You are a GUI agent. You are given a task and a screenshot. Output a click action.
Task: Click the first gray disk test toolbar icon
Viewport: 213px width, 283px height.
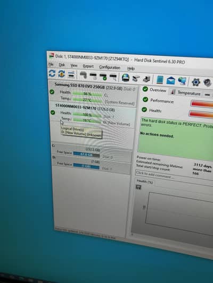[x=83, y=75]
